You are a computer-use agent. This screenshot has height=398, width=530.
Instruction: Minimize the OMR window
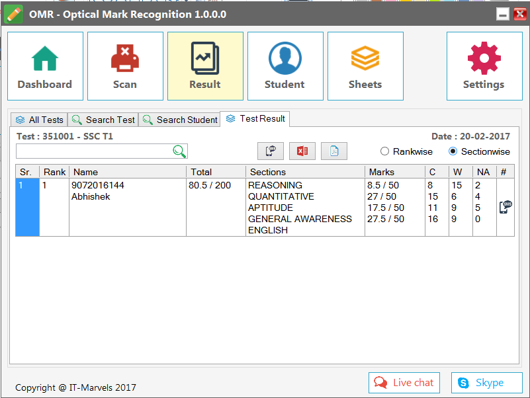pyautogui.click(x=503, y=15)
